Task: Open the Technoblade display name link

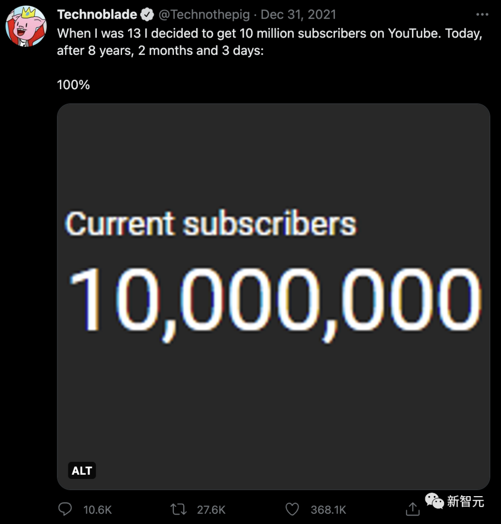Action: point(97,14)
